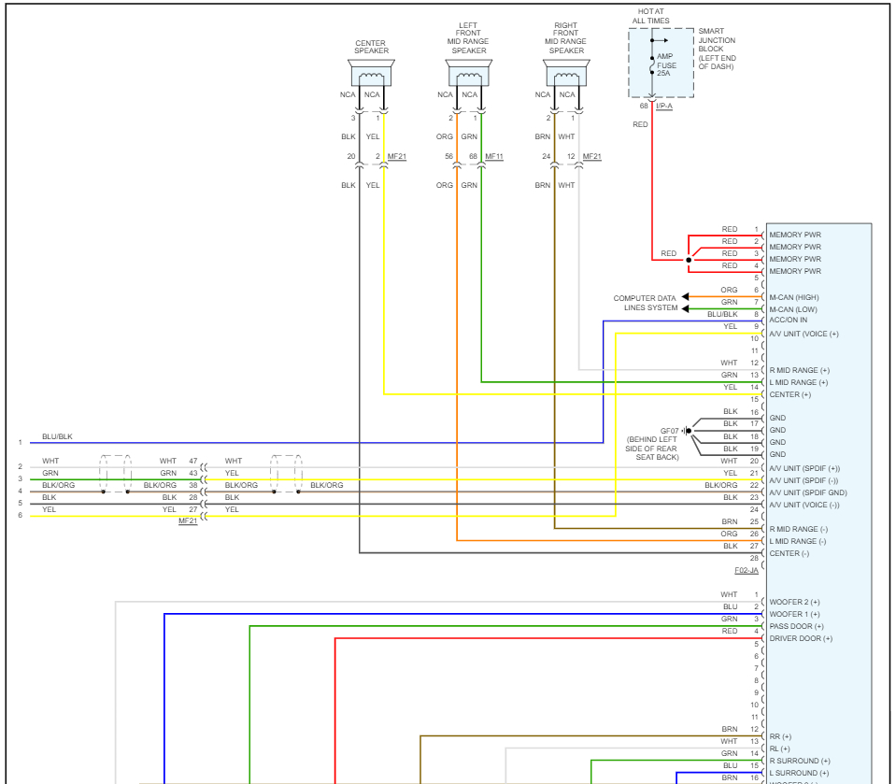Image resolution: width=896 pixels, height=784 pixels.
Task: Click the red memory power splice dot
Action: 689,260
